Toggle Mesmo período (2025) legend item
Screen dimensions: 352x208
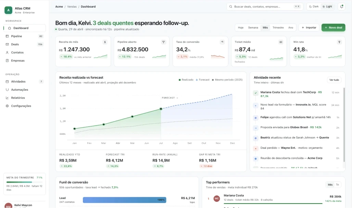pos(227,80)
